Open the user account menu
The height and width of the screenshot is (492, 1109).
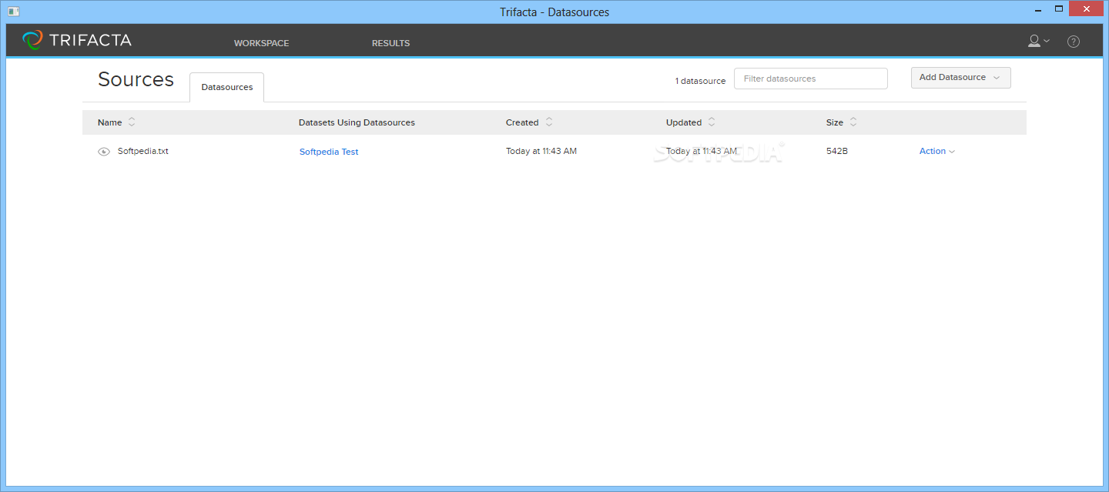point(1039,41)
